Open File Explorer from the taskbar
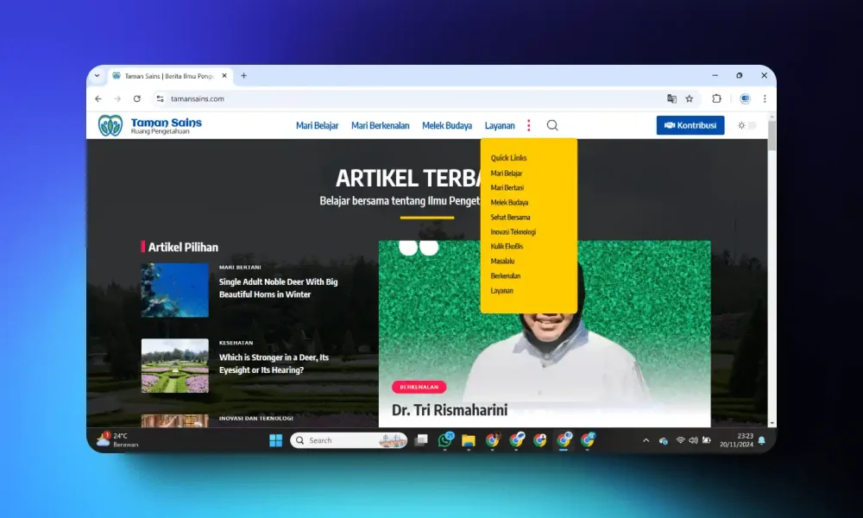The height and width of the screenshot is (518, 863). tap(469, 440)
